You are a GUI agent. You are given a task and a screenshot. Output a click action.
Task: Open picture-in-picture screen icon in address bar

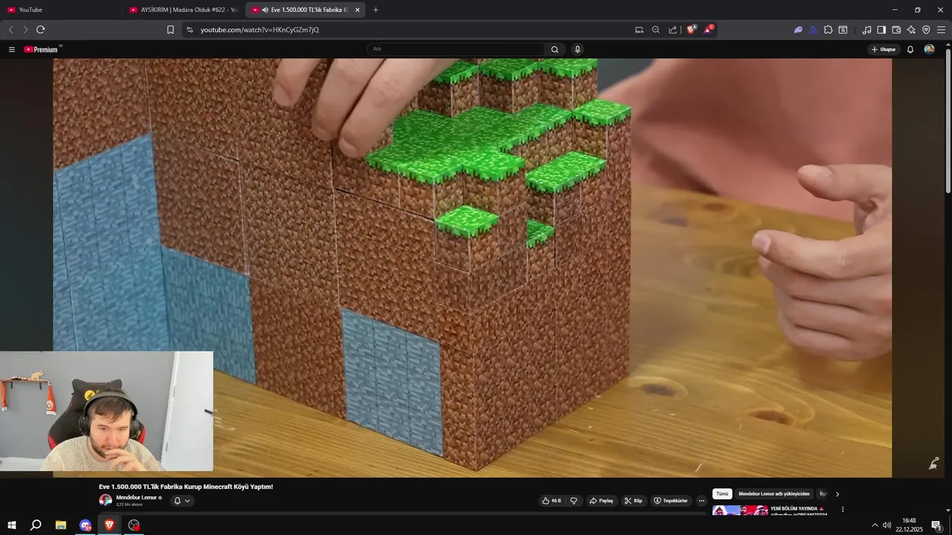coord(639,30)
